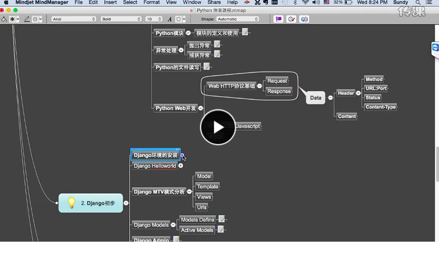Viewport: 439px width, 254px height.
Task: Open the Share menu
Action: (214, 3)
